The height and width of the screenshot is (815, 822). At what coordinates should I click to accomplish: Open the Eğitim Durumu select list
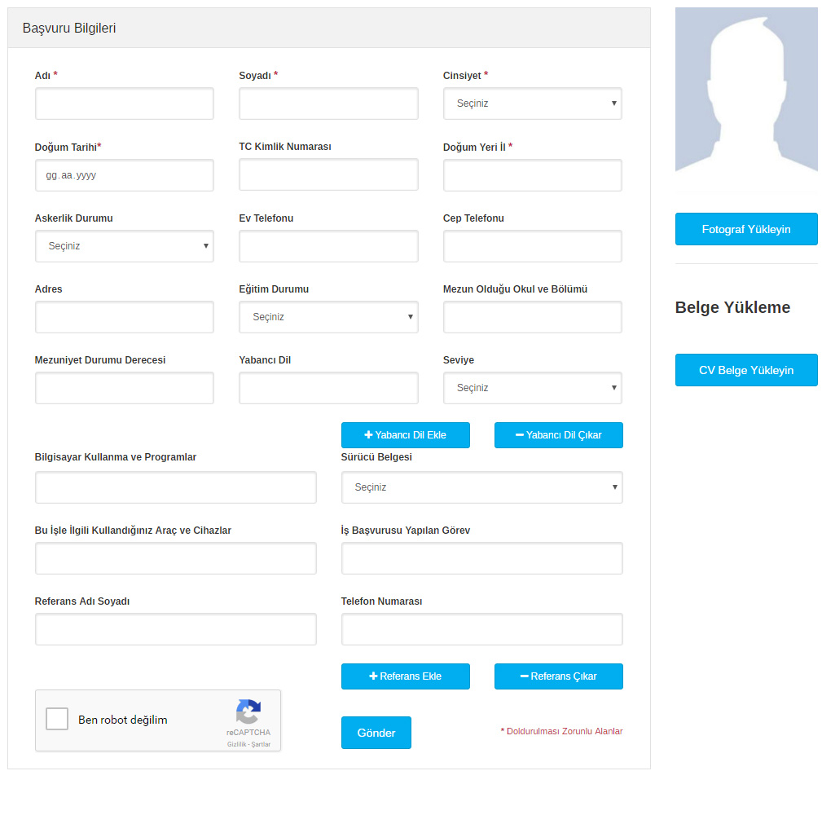tap(327, 317)
